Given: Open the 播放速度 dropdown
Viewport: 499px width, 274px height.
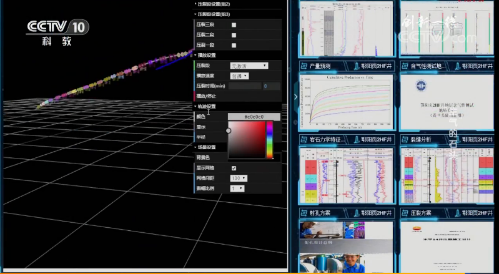Looking at the screenshot, I should point(239,76).
